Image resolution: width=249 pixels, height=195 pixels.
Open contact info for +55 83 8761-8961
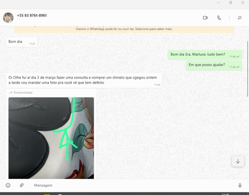(x=32, y=15)
